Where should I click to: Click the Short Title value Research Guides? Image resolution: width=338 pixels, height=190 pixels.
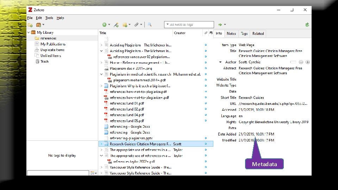pyautogui.click(x=251, y=97)
